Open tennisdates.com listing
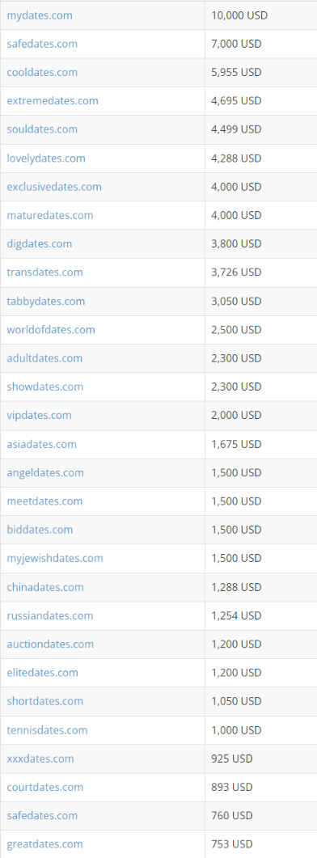The image size is (317, 858). 47,730
